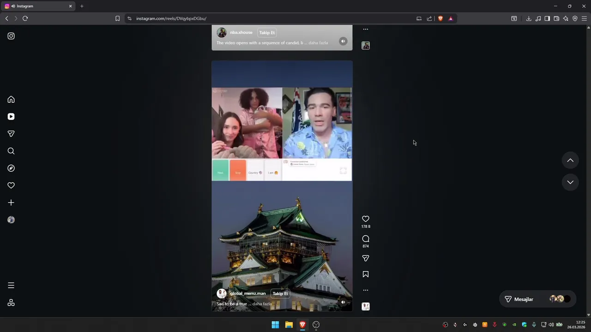Open Reels section in sidebar
Image resolution: width=591 pixels, height=332 pixels.
coord(11,117)
